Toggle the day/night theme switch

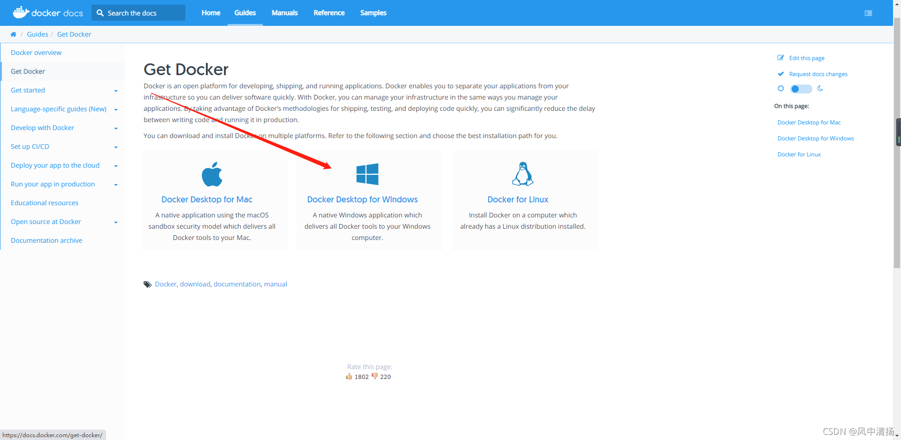coord(801,89)
